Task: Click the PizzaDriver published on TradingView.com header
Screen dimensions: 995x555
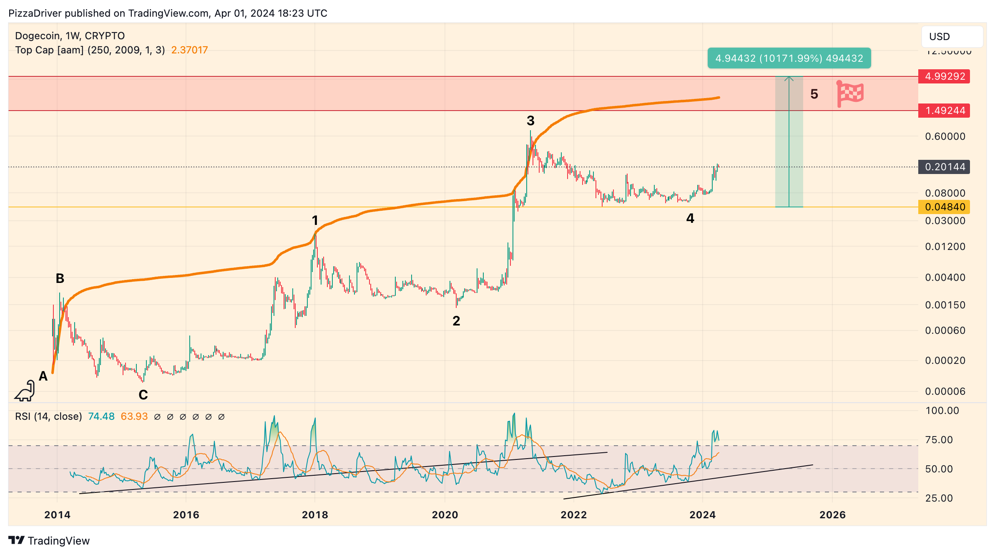Action: pyautogui.click(x=168, y=13)
